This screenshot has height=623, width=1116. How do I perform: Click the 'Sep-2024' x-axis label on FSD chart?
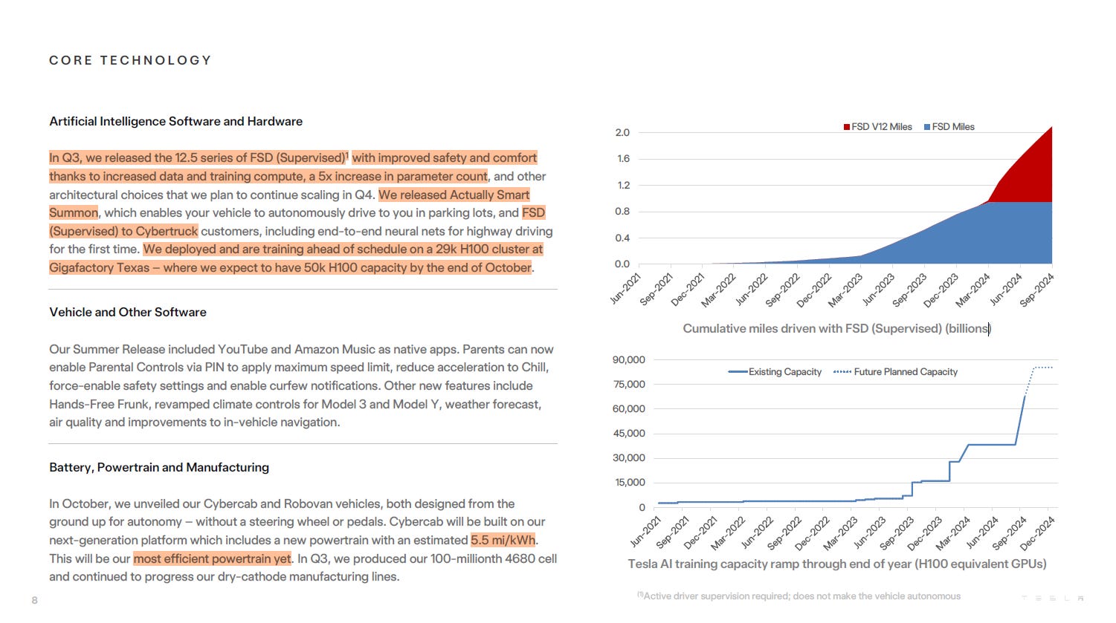(1037, 290)
